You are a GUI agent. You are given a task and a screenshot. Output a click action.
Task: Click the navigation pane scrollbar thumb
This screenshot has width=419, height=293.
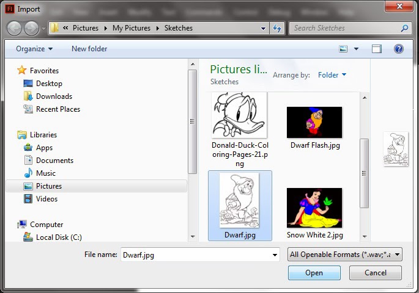(193, 121)
